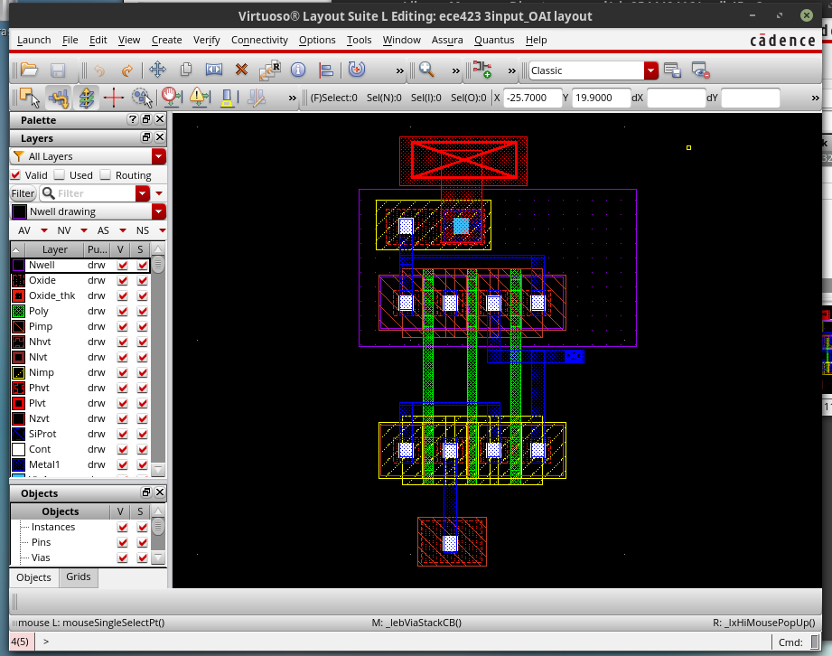Click the Nwell layer color swatch
Screen dimensions: 832x656
16,264
